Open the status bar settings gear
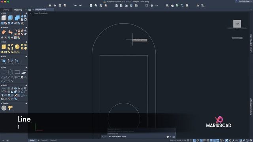The height and width of the screenshot is (142, 253). pyautogui.click(x=251, y=140)
